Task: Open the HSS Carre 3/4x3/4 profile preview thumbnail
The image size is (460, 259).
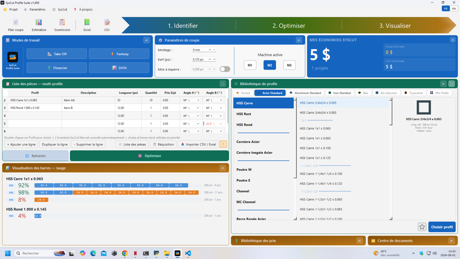Action: [x=424, y=107]
